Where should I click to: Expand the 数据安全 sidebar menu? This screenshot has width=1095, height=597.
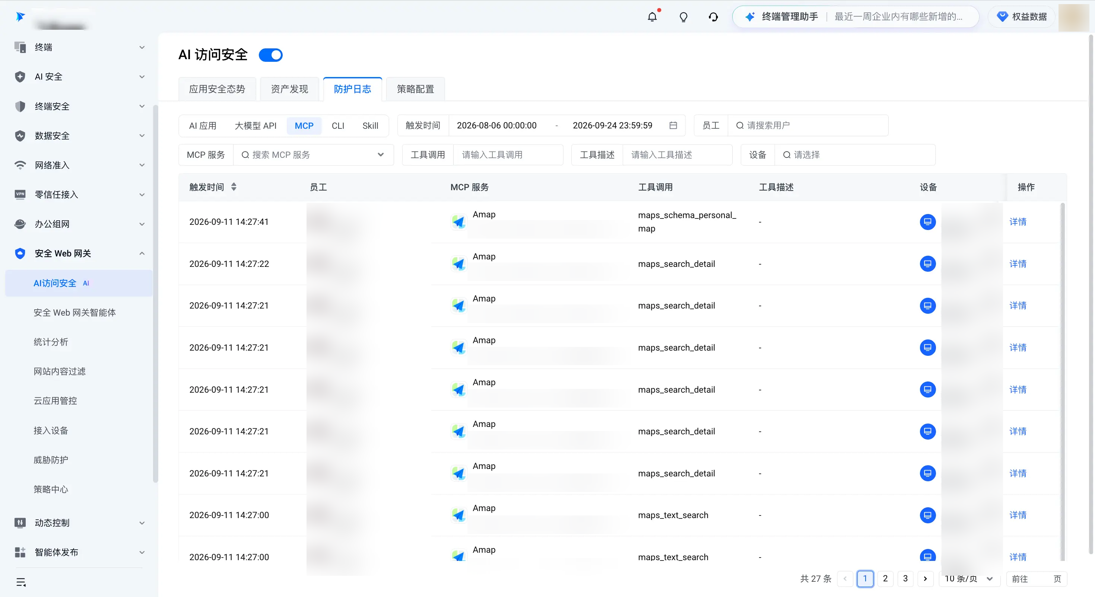(79, 135)
